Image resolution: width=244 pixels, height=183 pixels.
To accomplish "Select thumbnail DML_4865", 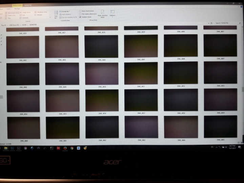I will coord(221,127).
